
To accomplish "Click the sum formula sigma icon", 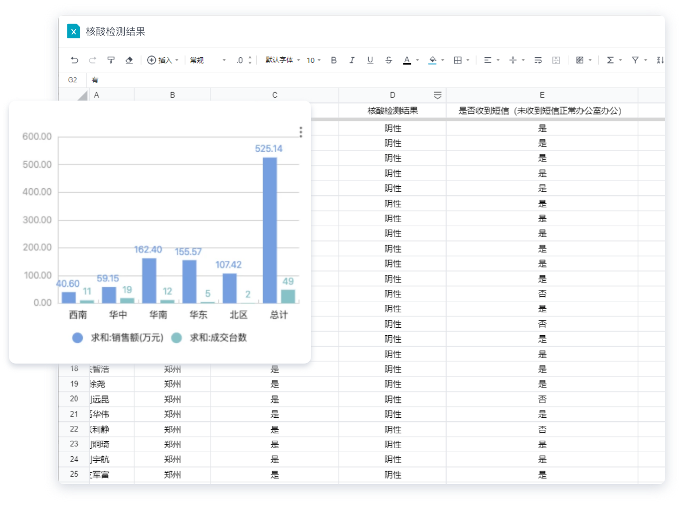I will 610,60.
